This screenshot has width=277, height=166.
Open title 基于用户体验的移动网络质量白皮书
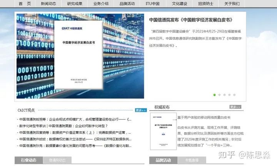(x=204, y=118)
